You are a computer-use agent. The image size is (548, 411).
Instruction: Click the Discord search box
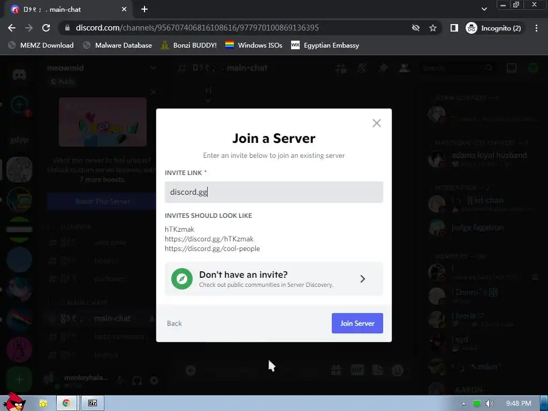457,68
